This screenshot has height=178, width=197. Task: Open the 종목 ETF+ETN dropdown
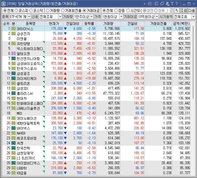(29, 17)
